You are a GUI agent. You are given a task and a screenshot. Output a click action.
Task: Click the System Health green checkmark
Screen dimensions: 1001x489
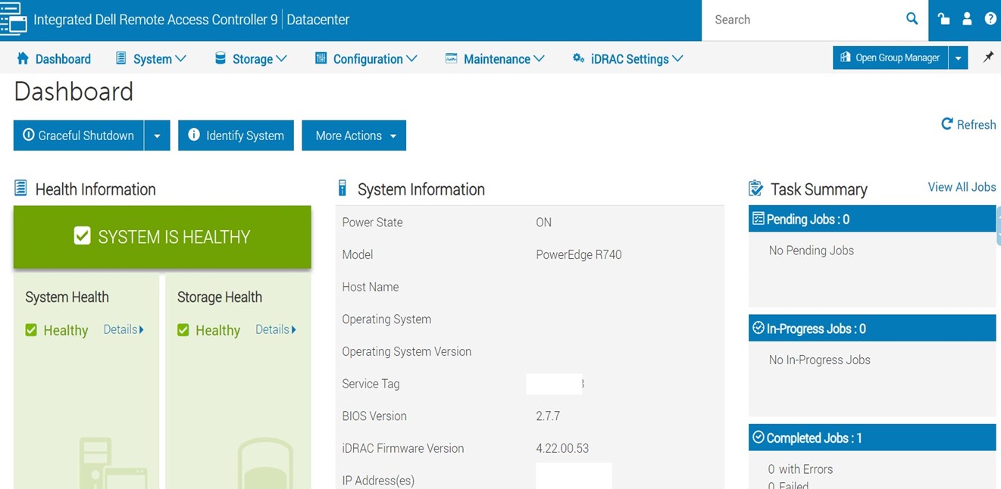pyautogui.click(x=31, y=330)
